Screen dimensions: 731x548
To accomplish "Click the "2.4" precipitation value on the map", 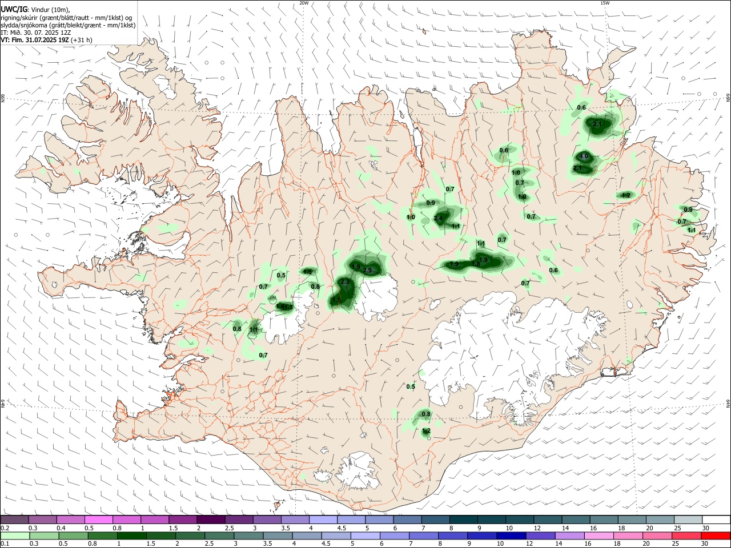I will [439, 219].
